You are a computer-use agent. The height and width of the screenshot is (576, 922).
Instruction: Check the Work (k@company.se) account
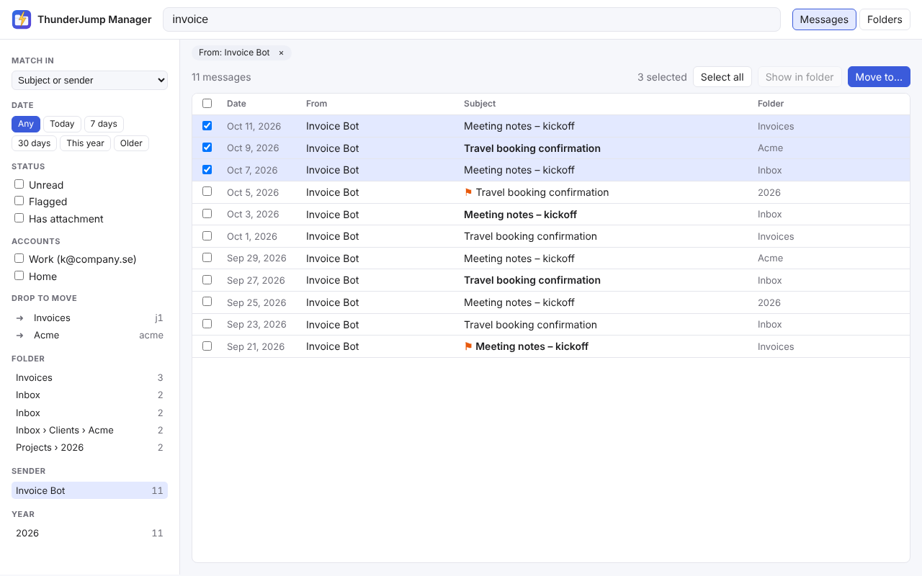coord(19,258)
